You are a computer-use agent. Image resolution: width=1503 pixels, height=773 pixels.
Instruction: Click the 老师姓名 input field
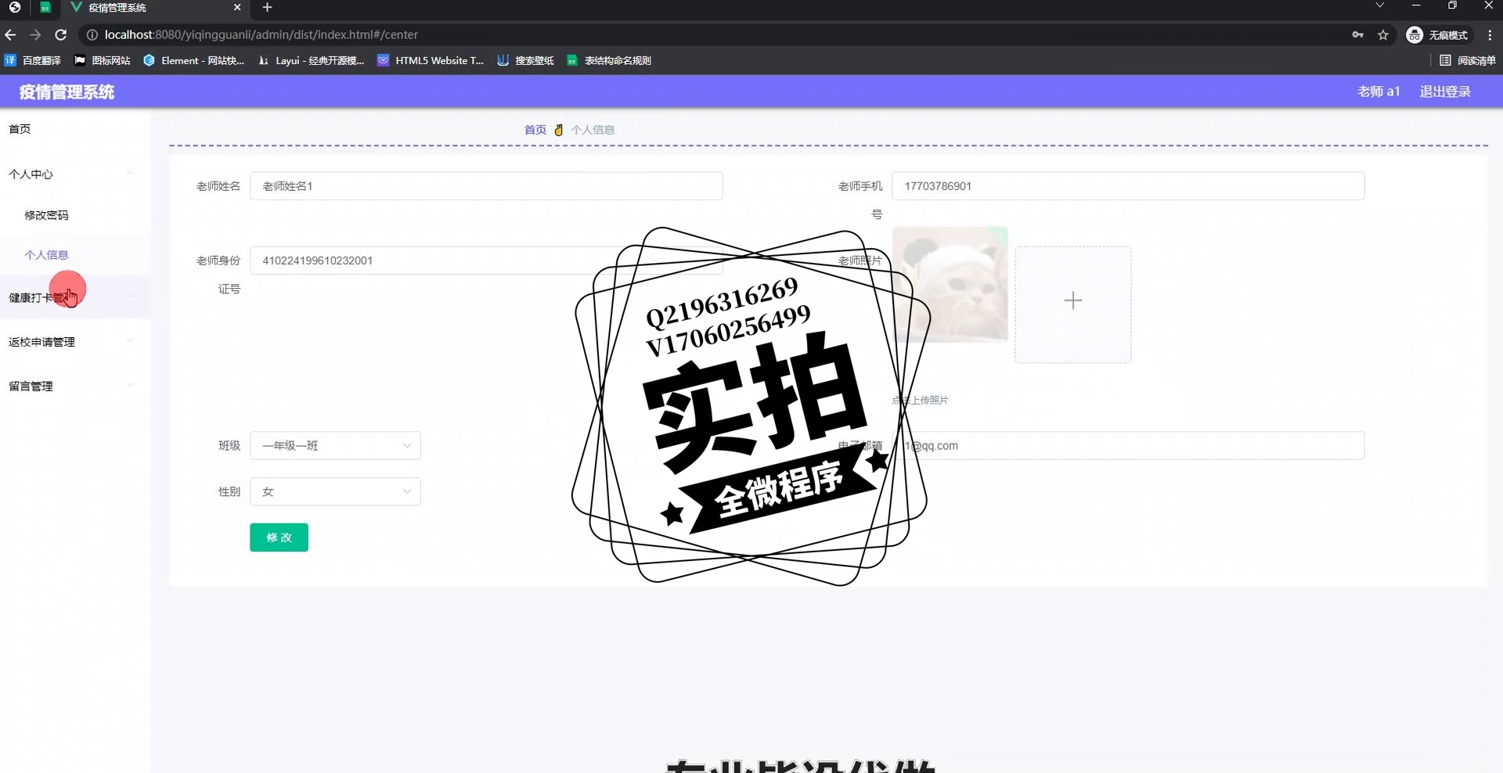point(486,186)
